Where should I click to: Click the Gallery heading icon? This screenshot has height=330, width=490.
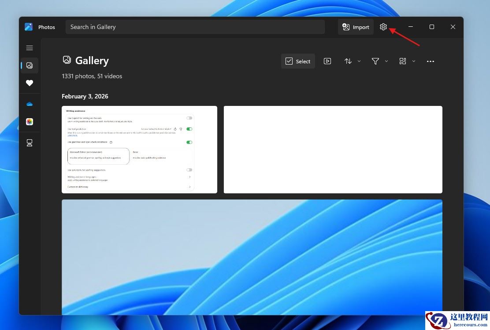pyautogui.click(x=67, y=60)
